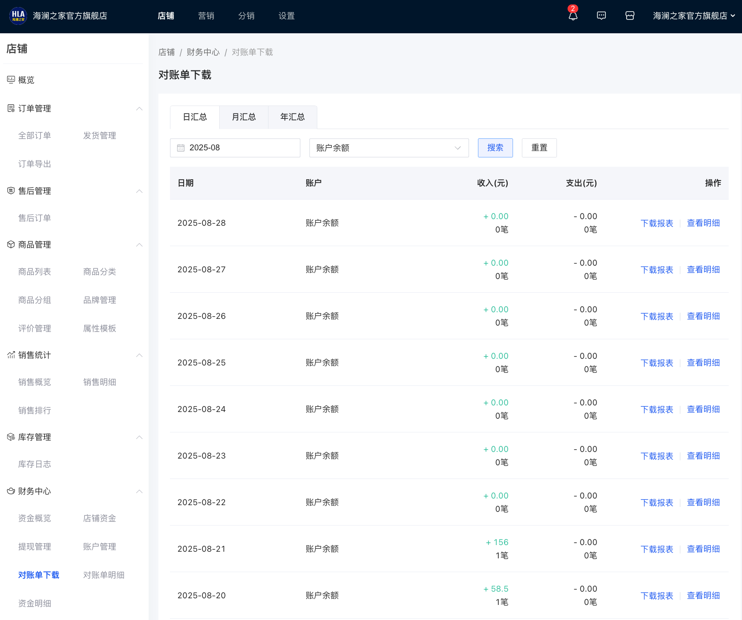Open the 账户余额 account dropdown
The width and height of the screenshot is (742, 620).
tap(389, 148)
